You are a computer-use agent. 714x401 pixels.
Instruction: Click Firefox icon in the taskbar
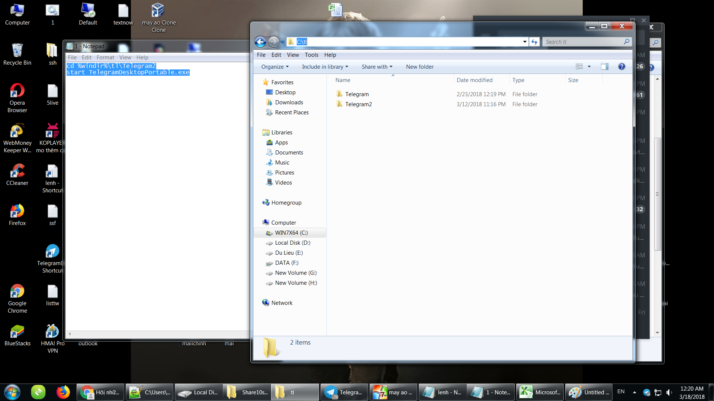[63, 392]
